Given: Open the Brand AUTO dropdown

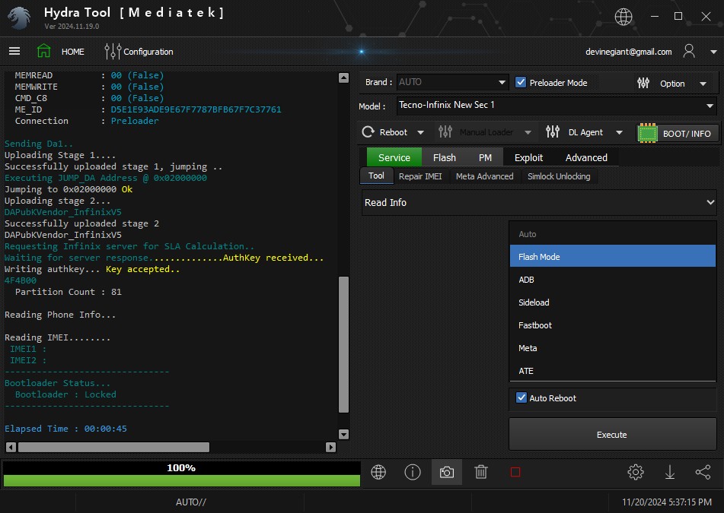Looking at the screenshot, I should pyautogui.click(x=452, y=83).
